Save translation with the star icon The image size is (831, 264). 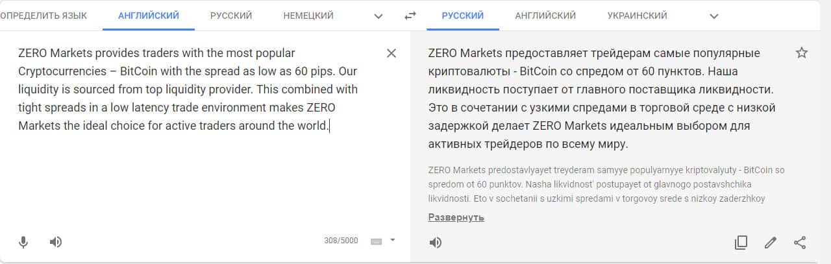click(802, 53)
